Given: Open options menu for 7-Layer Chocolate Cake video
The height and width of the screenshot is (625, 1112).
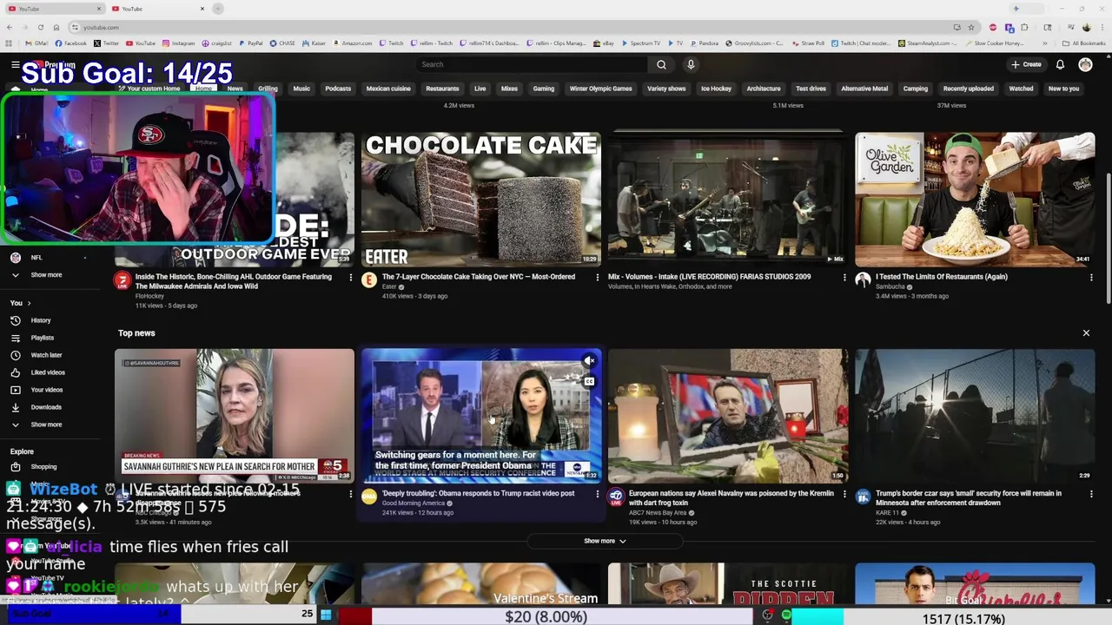Looking at the screenshot, I should [x=597, y=278].
